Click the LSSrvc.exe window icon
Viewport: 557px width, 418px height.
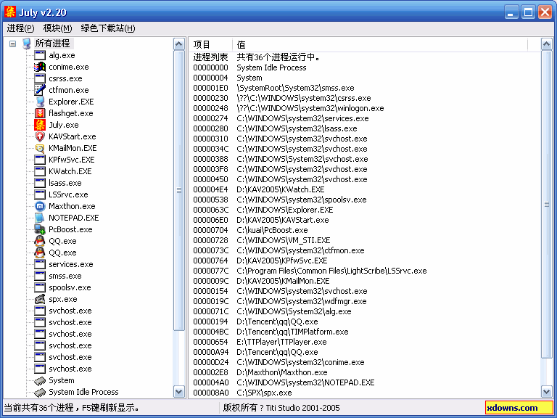coord(40,194)
